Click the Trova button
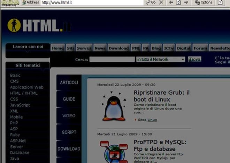 coord(194,59)
